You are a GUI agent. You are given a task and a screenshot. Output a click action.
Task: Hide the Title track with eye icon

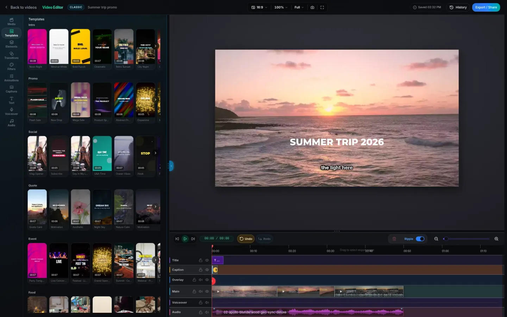[x=207, y=260]
